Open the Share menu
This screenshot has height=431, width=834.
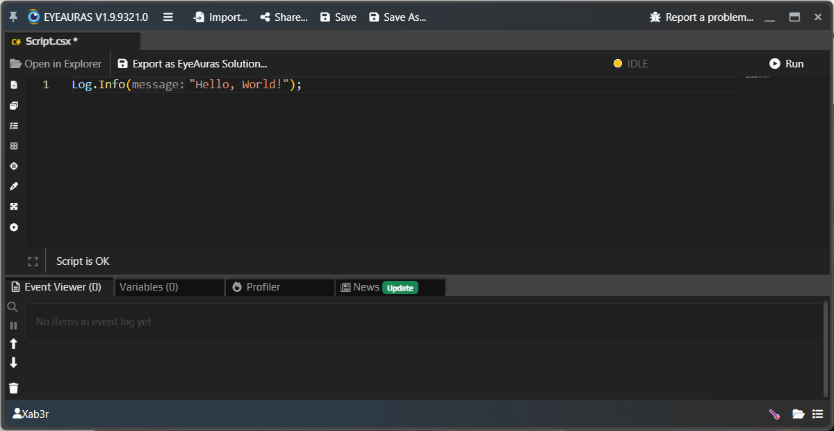click(283, 17)
